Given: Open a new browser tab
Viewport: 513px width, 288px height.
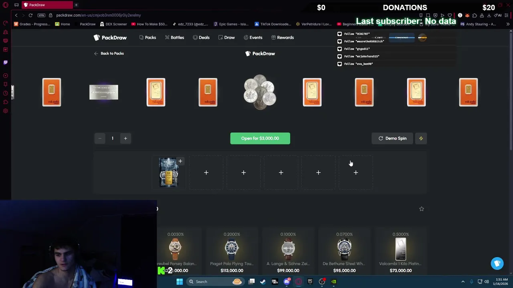Looking at the screenshot, I should point(76,5).
